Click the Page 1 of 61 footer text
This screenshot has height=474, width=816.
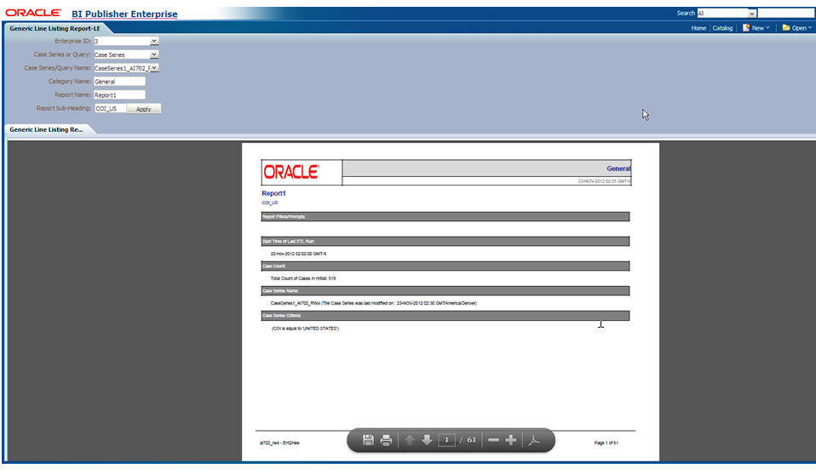point(606,443)
